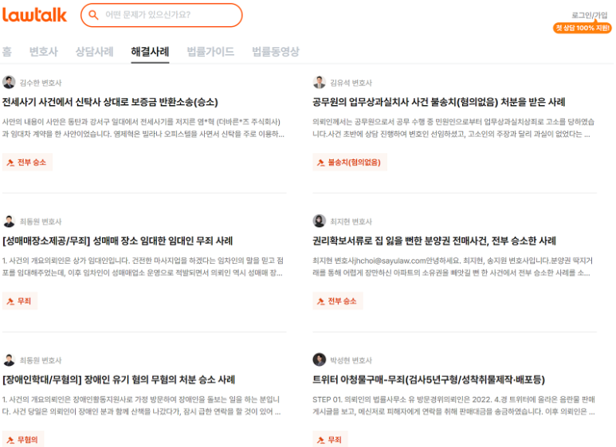This screenshot has width=616, height=447.
Task: Open the 전세사기 사건 보증금 반환소송 case
Action: point(110,102)
